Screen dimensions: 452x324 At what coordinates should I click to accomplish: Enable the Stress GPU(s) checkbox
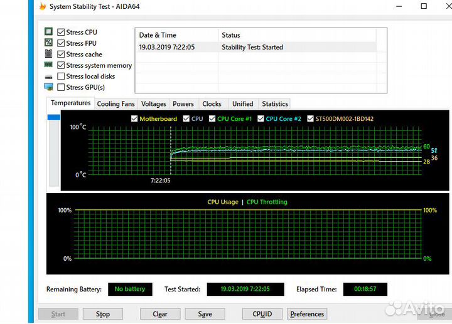pyautogui.click(x=61, y=87)
